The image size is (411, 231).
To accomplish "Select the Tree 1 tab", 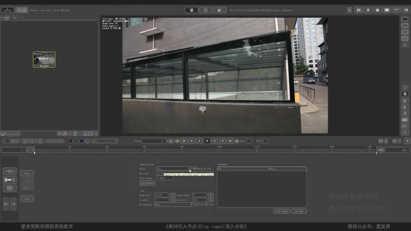I will pyautogui.click(x=16, y=18).
